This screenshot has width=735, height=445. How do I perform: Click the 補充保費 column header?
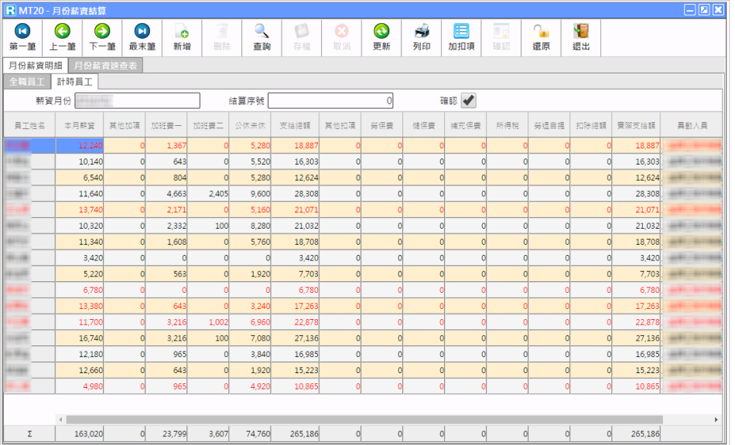[466, 125]
